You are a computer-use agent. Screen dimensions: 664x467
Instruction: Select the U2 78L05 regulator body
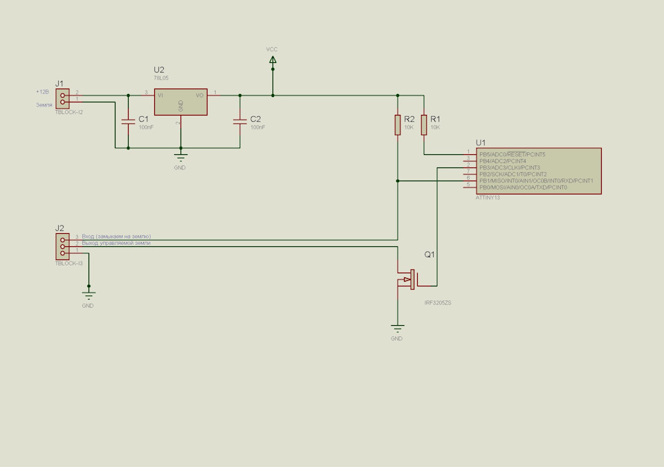pyautogui.click(x=181, y=102)
